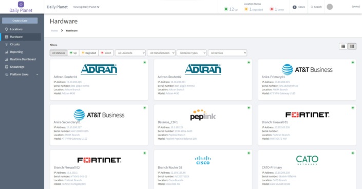Filter hardware by Up status
This screenshot has height=189, width=362.
[73, 53]
